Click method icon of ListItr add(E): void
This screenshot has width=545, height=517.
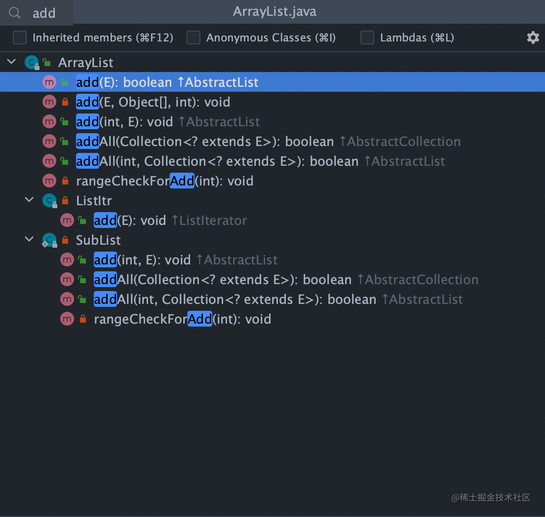(x=67, y=221)
